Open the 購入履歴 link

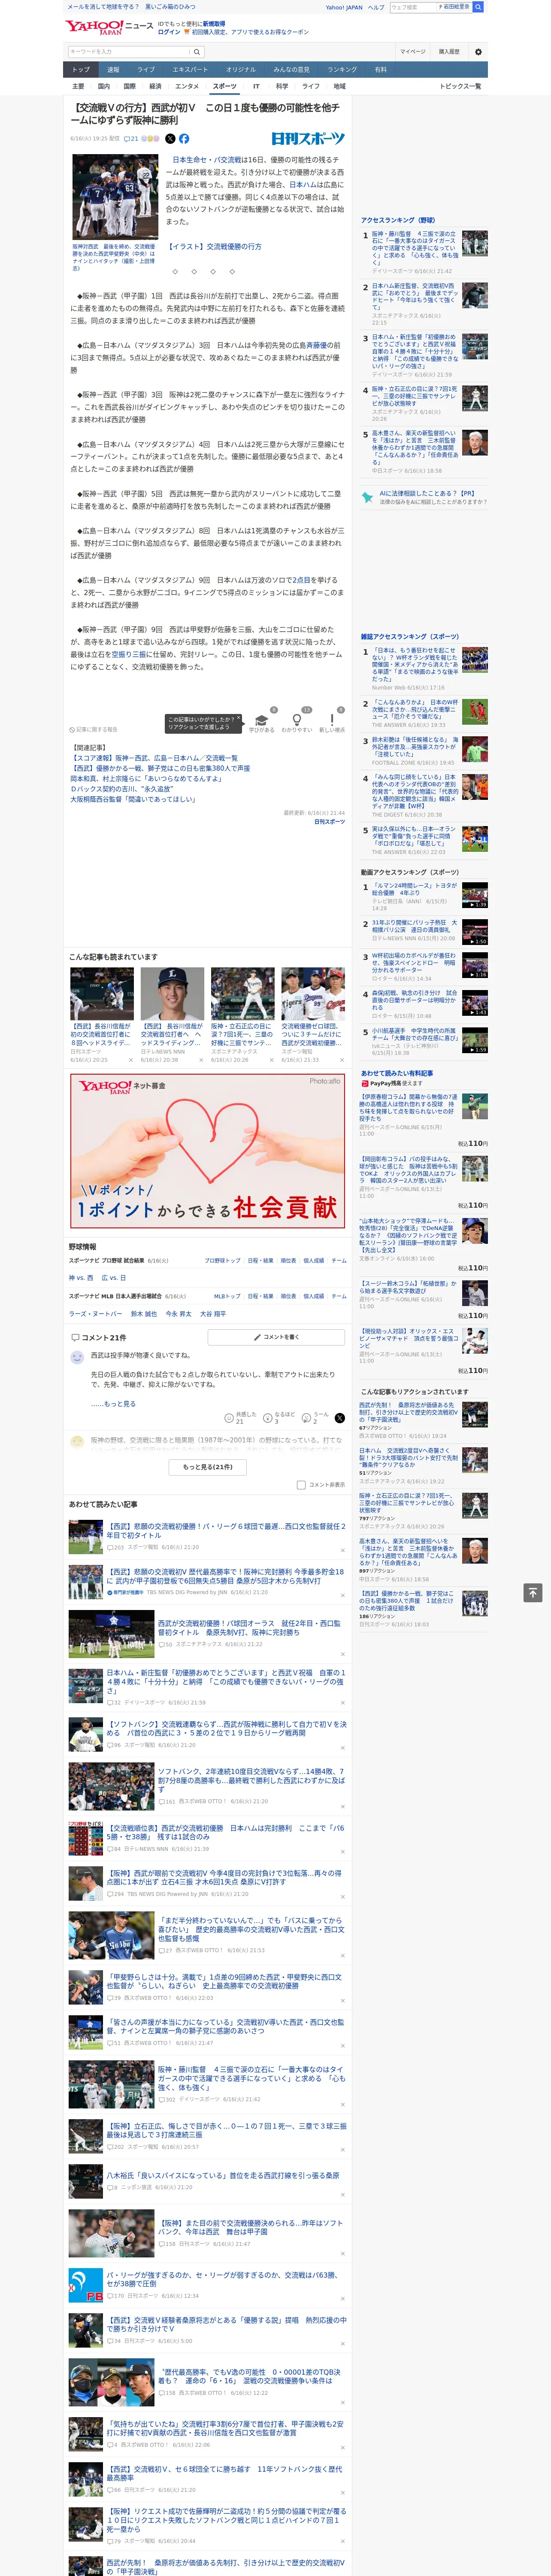[x=449, y=52]
